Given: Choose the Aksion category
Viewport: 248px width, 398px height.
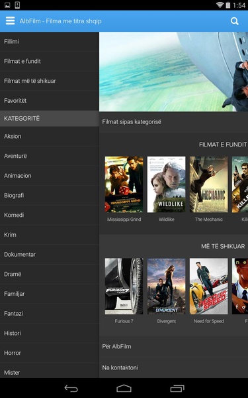Looking at the screenshot, I should (50, 136).
